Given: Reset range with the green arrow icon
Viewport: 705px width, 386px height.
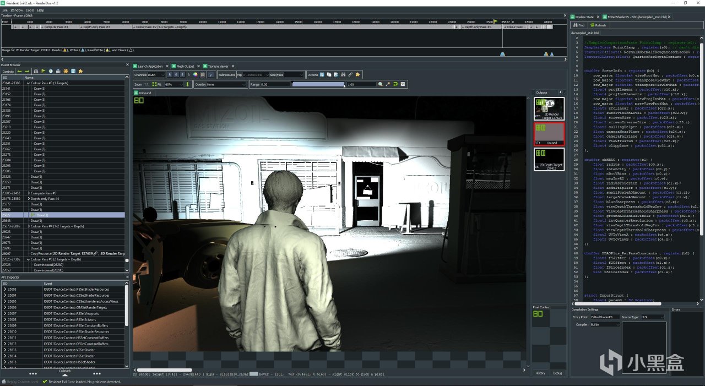Looking at the screenshot, I should 395,84.
